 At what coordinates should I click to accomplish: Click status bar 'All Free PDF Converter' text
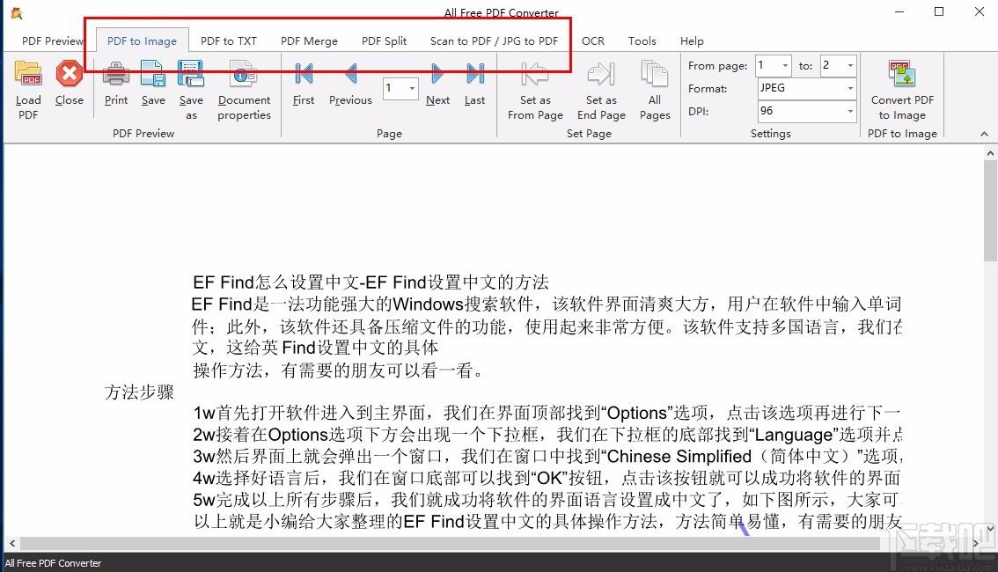(54, 563)
